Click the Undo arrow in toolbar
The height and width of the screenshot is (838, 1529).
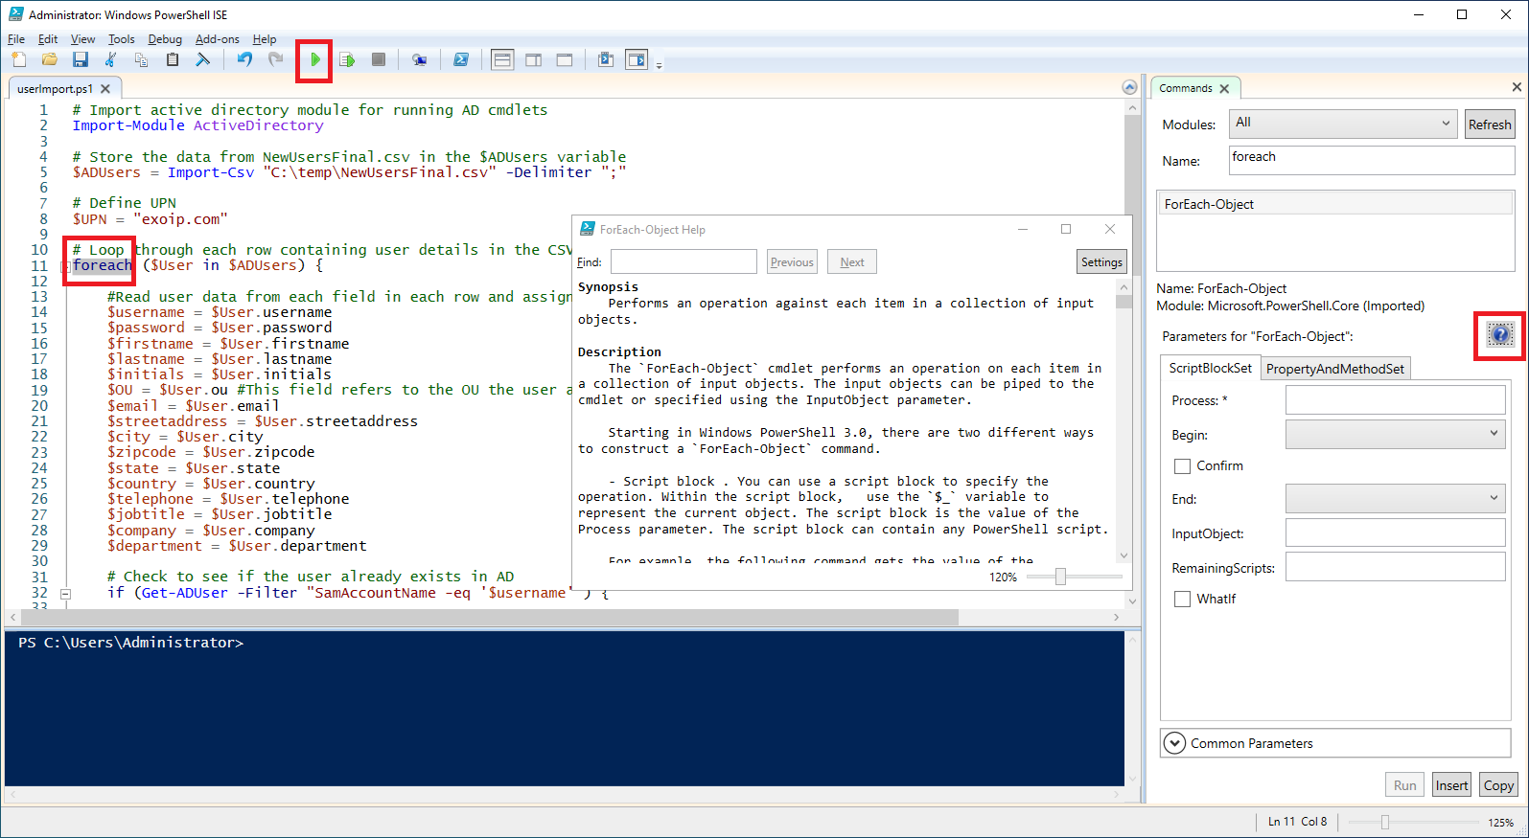coord(244,60)
